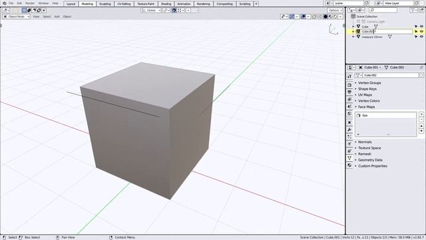The image size is (426, 240).
Task: Open the outliner filter dropdown
Action: tap(413, 10)
